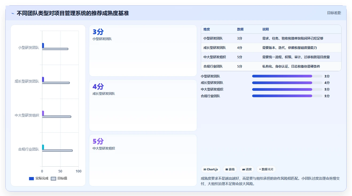
Task: Click description 需要统一流程、权限、审计、迁移和跨项目度量
Action: [x=296, y=57]
